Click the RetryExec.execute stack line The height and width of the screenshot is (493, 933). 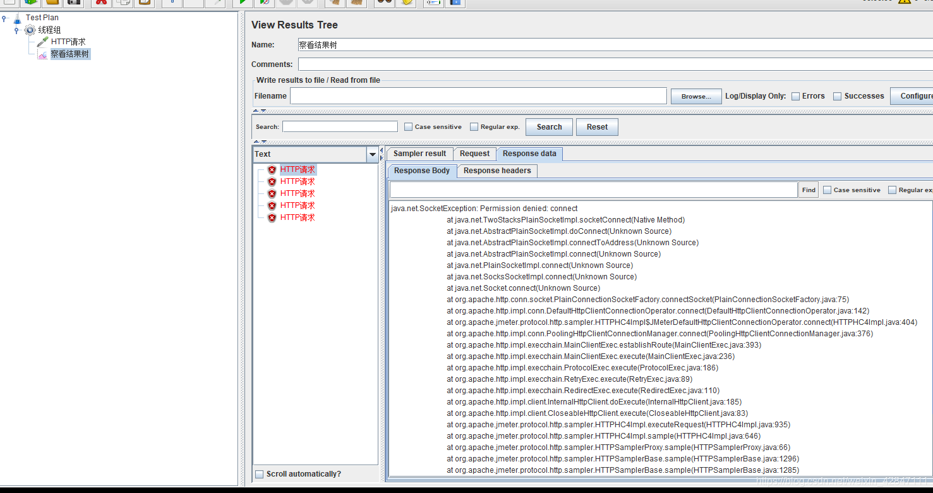(569, 379)
